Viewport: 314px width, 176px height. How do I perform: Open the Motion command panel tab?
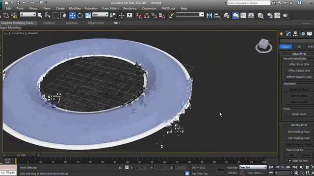tap(303, 34)
